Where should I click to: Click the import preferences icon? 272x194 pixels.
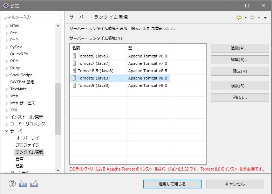(23, 184)
